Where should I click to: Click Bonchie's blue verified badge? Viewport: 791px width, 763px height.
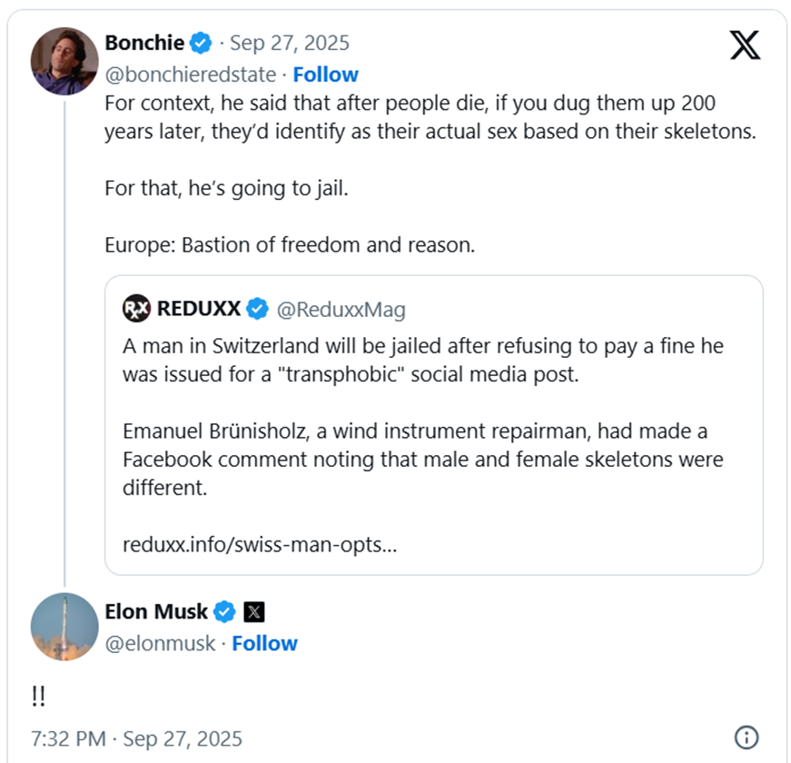(201, 43)
